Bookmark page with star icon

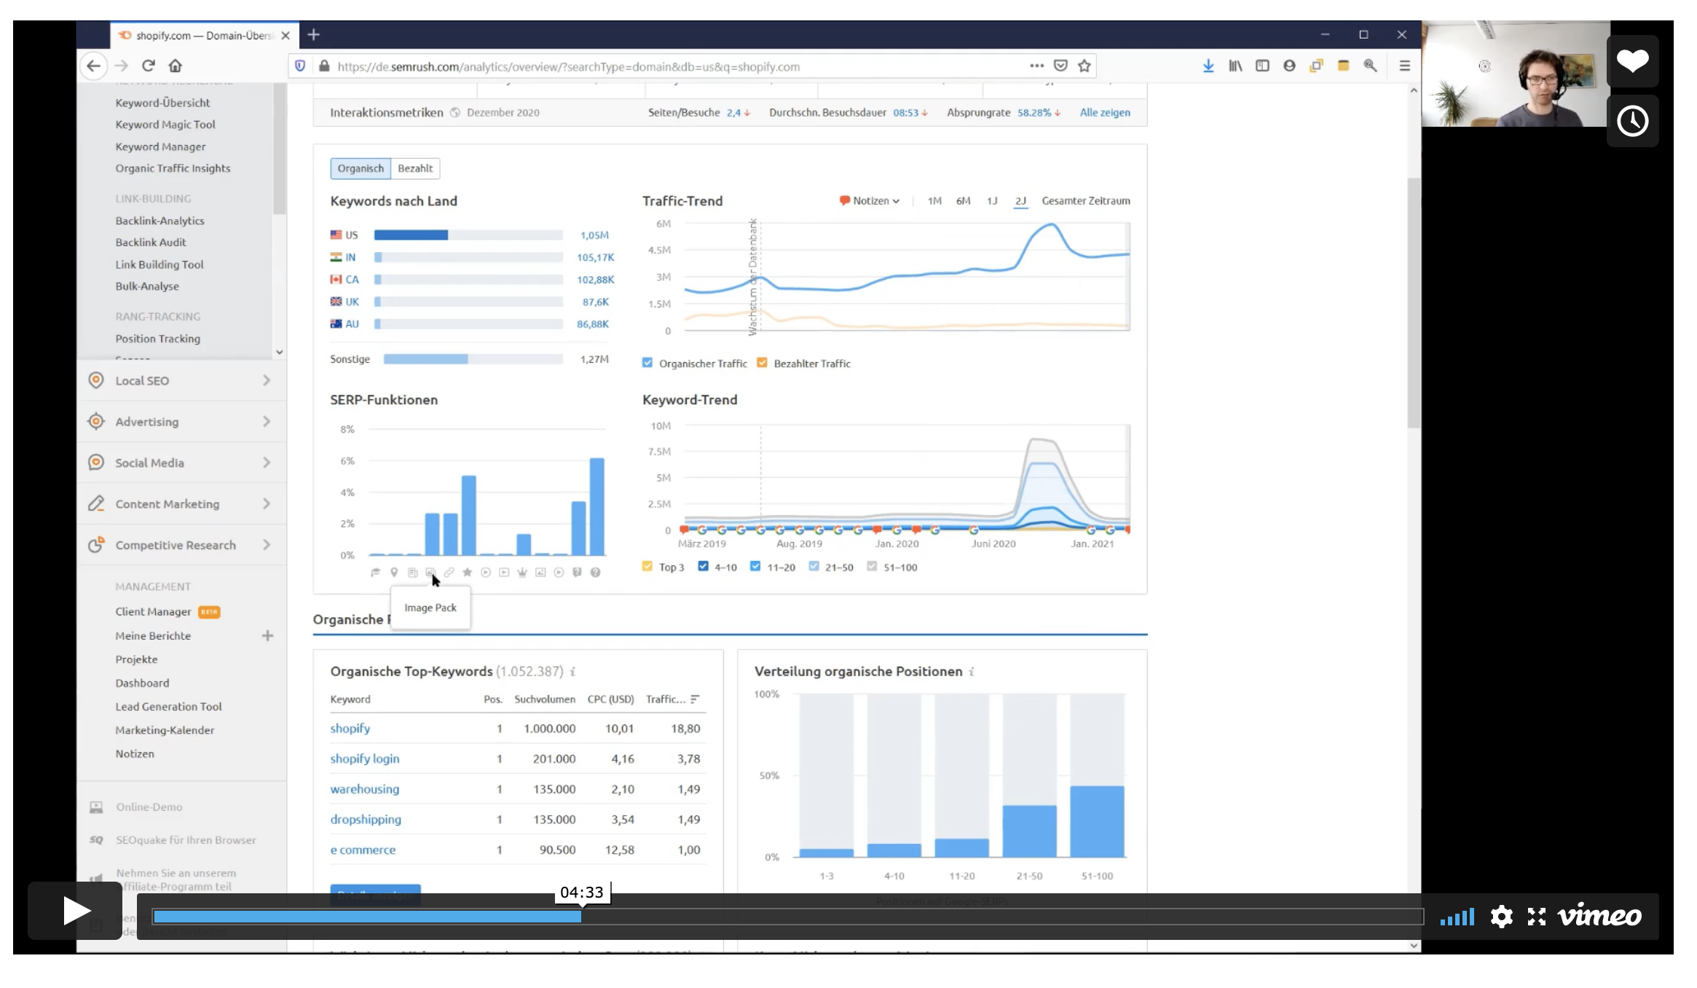(x=1084, y=66)
